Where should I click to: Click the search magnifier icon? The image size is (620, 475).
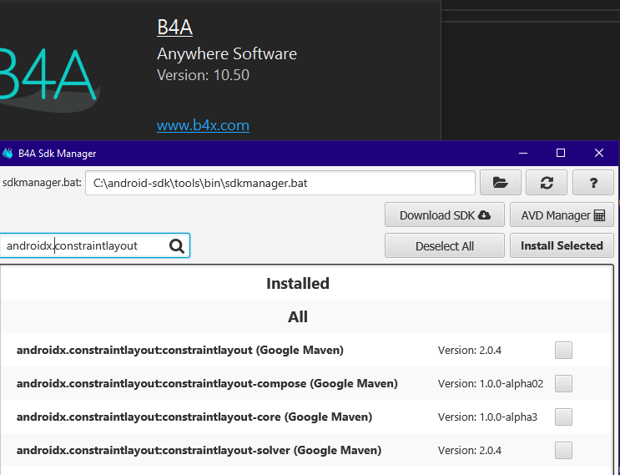(x=177, y=246)
